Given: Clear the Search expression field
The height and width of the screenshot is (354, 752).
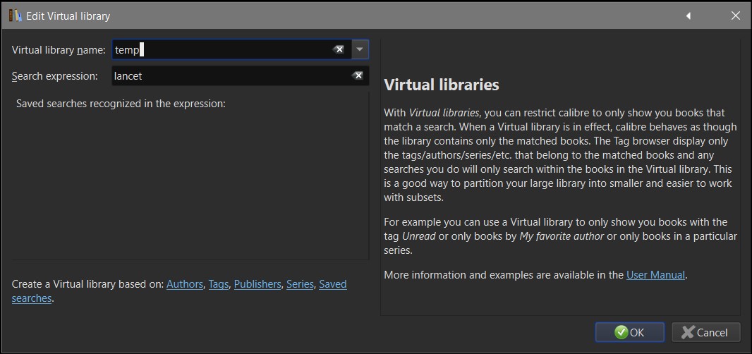Looking at the screenshot, I should point(358,75).
